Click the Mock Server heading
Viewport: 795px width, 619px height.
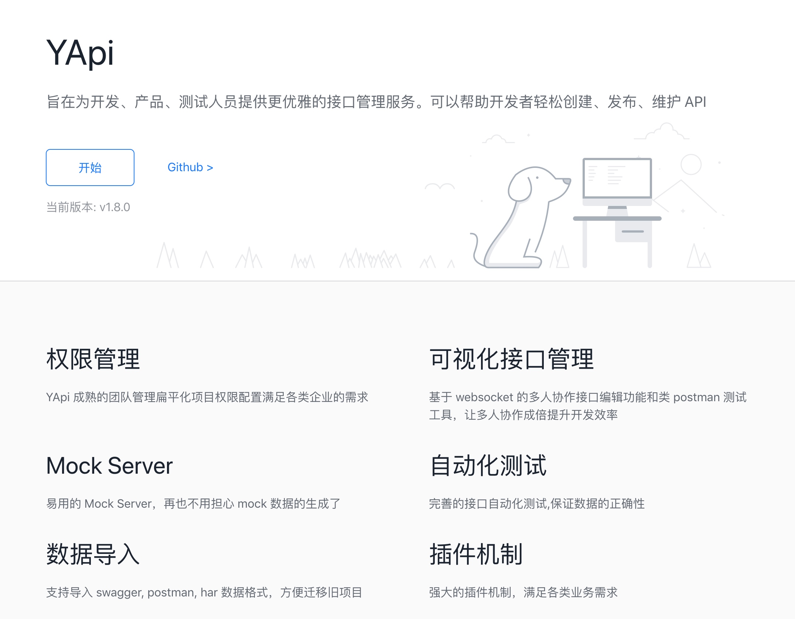point(109,466)
